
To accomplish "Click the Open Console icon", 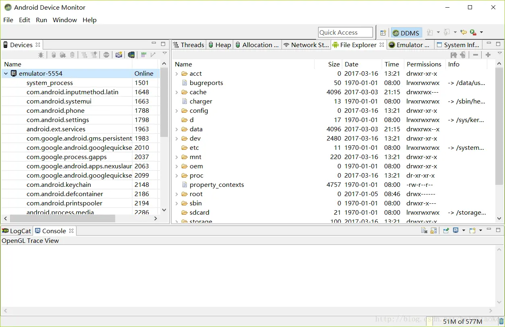I will coord(472,231).
